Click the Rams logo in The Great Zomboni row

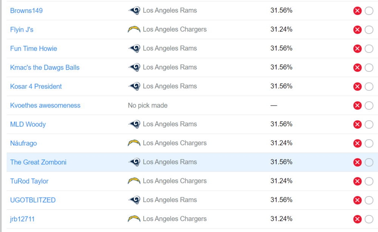(134, 162)
